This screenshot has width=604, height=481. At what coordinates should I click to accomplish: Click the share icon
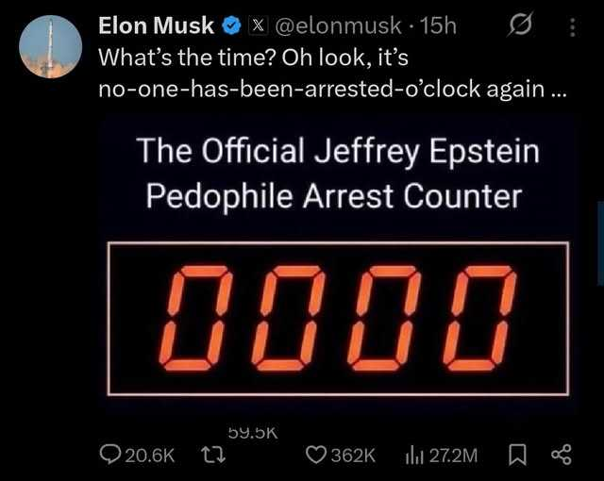click(565, 455)
